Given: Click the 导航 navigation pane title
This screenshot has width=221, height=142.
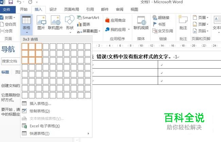Looking at the screenshot, I should pyautogui.click(x=8, y=49).
